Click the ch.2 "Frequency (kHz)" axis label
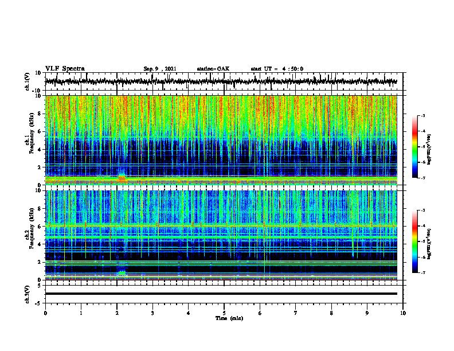 point(32,228)
